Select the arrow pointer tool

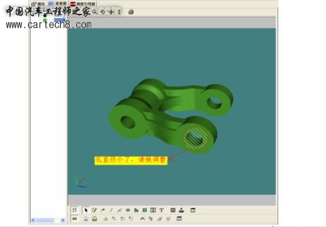point(86,210)
